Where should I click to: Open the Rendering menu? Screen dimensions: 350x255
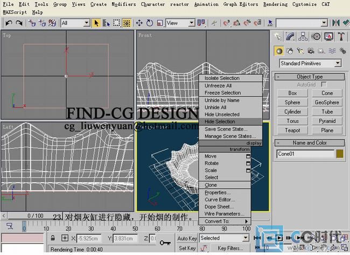point(275,4)
